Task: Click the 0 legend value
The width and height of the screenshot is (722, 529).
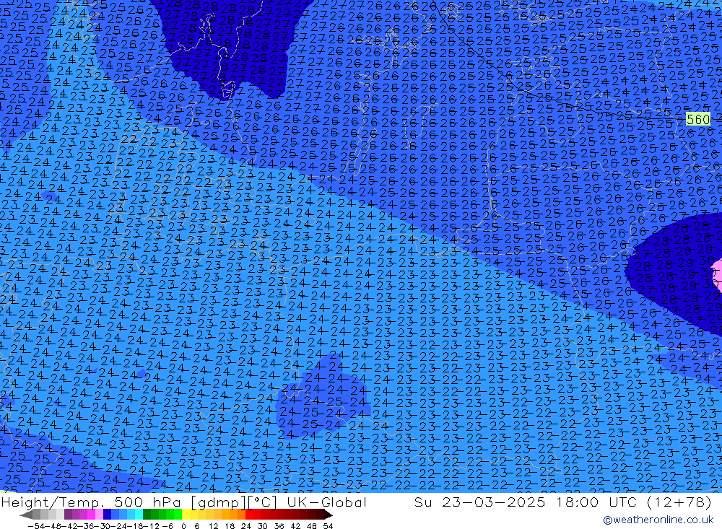Action: [x=183, y=526]
